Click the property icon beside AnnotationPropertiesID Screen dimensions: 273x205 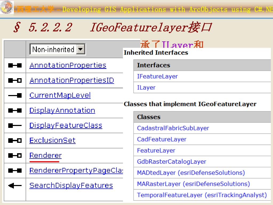15,80
